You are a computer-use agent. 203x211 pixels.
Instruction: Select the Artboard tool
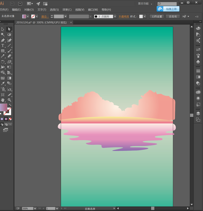pyautogui.click(x=3, y=95)
